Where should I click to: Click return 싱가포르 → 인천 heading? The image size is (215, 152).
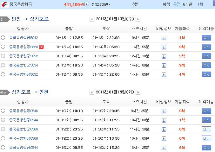point(30,92)
